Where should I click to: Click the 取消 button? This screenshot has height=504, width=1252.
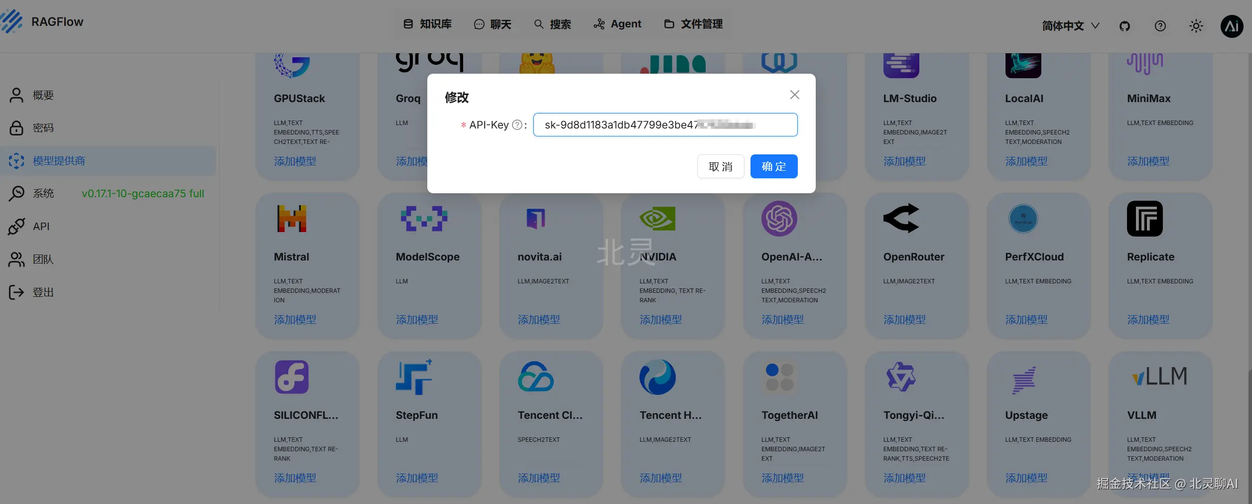[721, 166]
